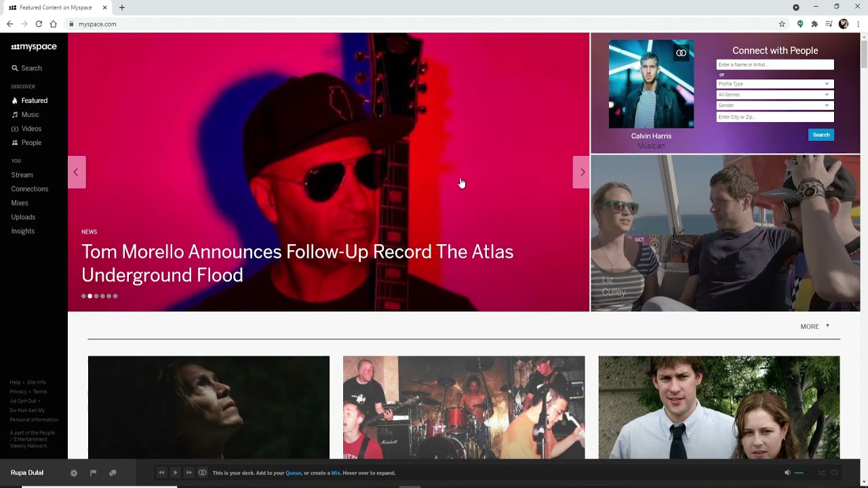The height and width of the screenshot is (488, 868).
Task: Click the page vertical scrollbar
Action: coord(864,53)
